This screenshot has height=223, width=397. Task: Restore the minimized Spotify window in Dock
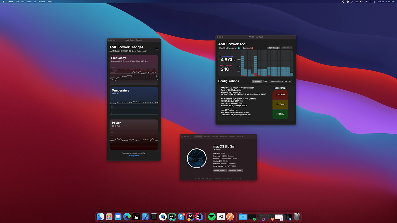click(252, 217)
